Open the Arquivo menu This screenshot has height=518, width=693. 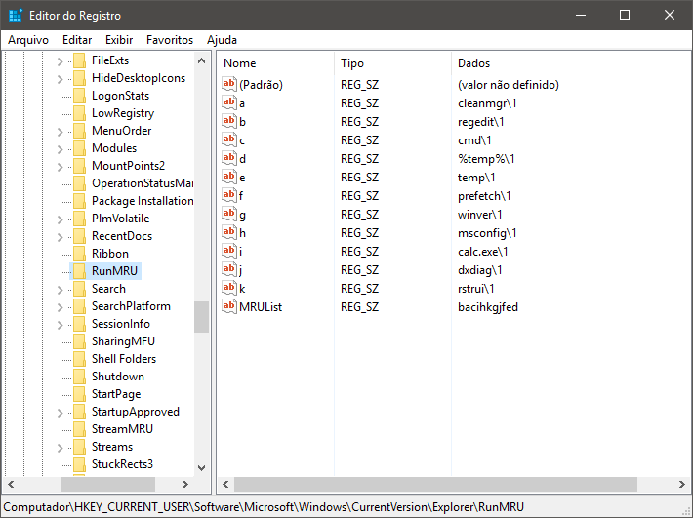[x=28, y=40]
